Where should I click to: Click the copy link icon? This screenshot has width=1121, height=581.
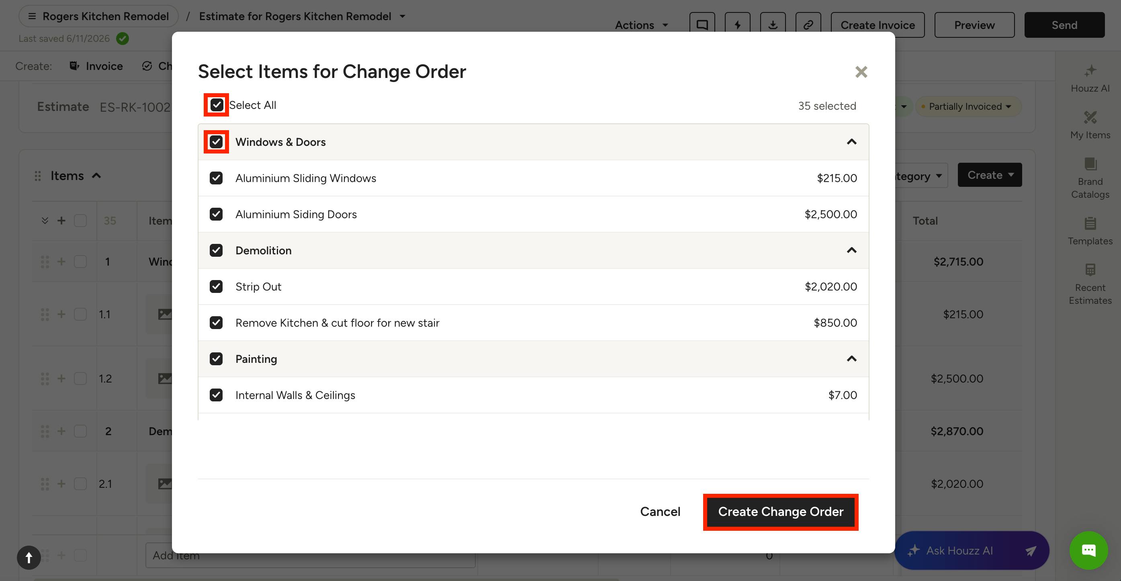pyautogui.click(x=808, y=25)
